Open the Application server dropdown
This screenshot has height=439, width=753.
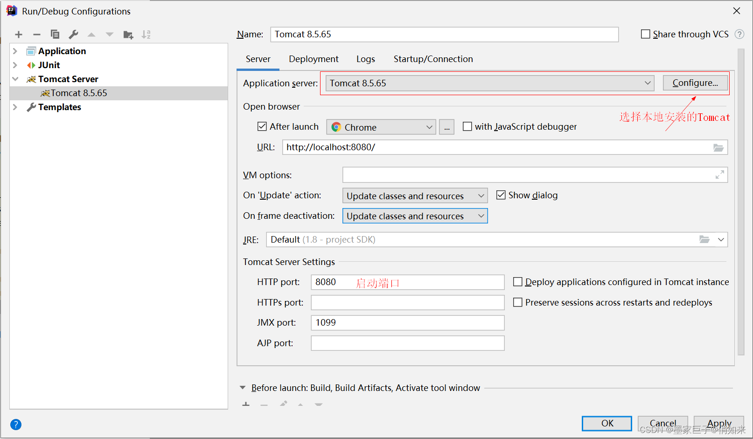tap(489, 83)
